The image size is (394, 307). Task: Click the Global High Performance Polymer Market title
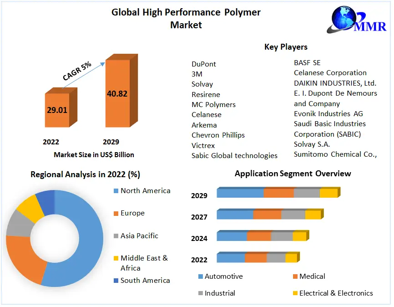186,18
